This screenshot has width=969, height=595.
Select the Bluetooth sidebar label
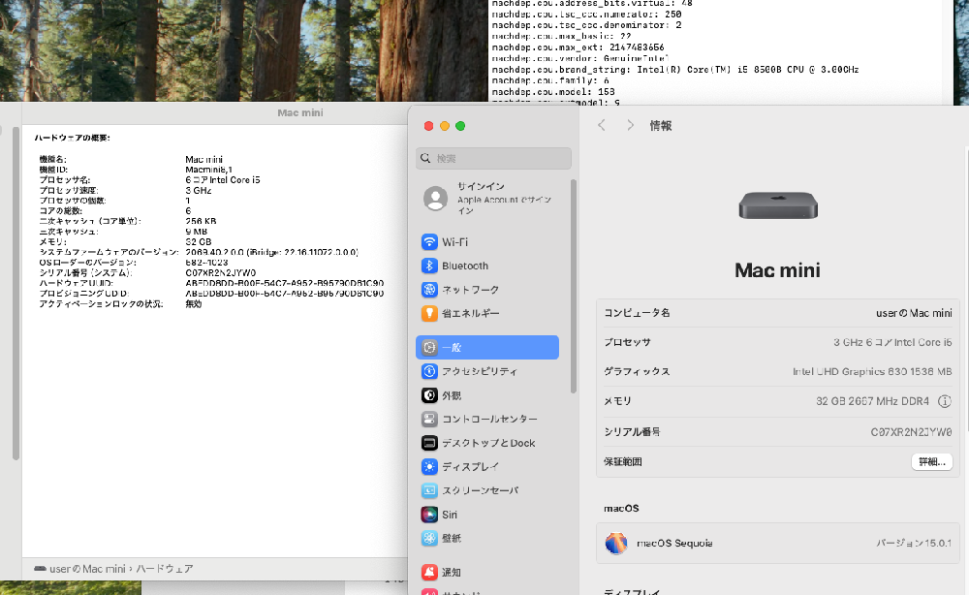465,266
